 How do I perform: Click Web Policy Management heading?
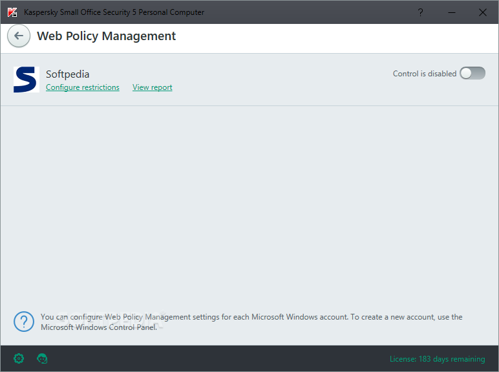106,36
